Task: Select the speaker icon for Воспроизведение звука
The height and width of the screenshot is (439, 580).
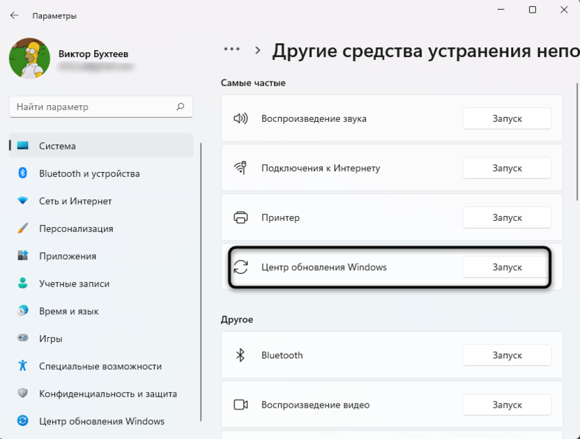Action: (x=240, y=118)
